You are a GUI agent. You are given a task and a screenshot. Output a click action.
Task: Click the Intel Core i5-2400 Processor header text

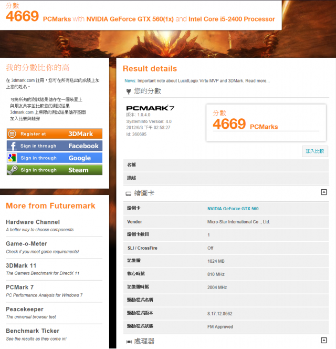click(232, 19)
